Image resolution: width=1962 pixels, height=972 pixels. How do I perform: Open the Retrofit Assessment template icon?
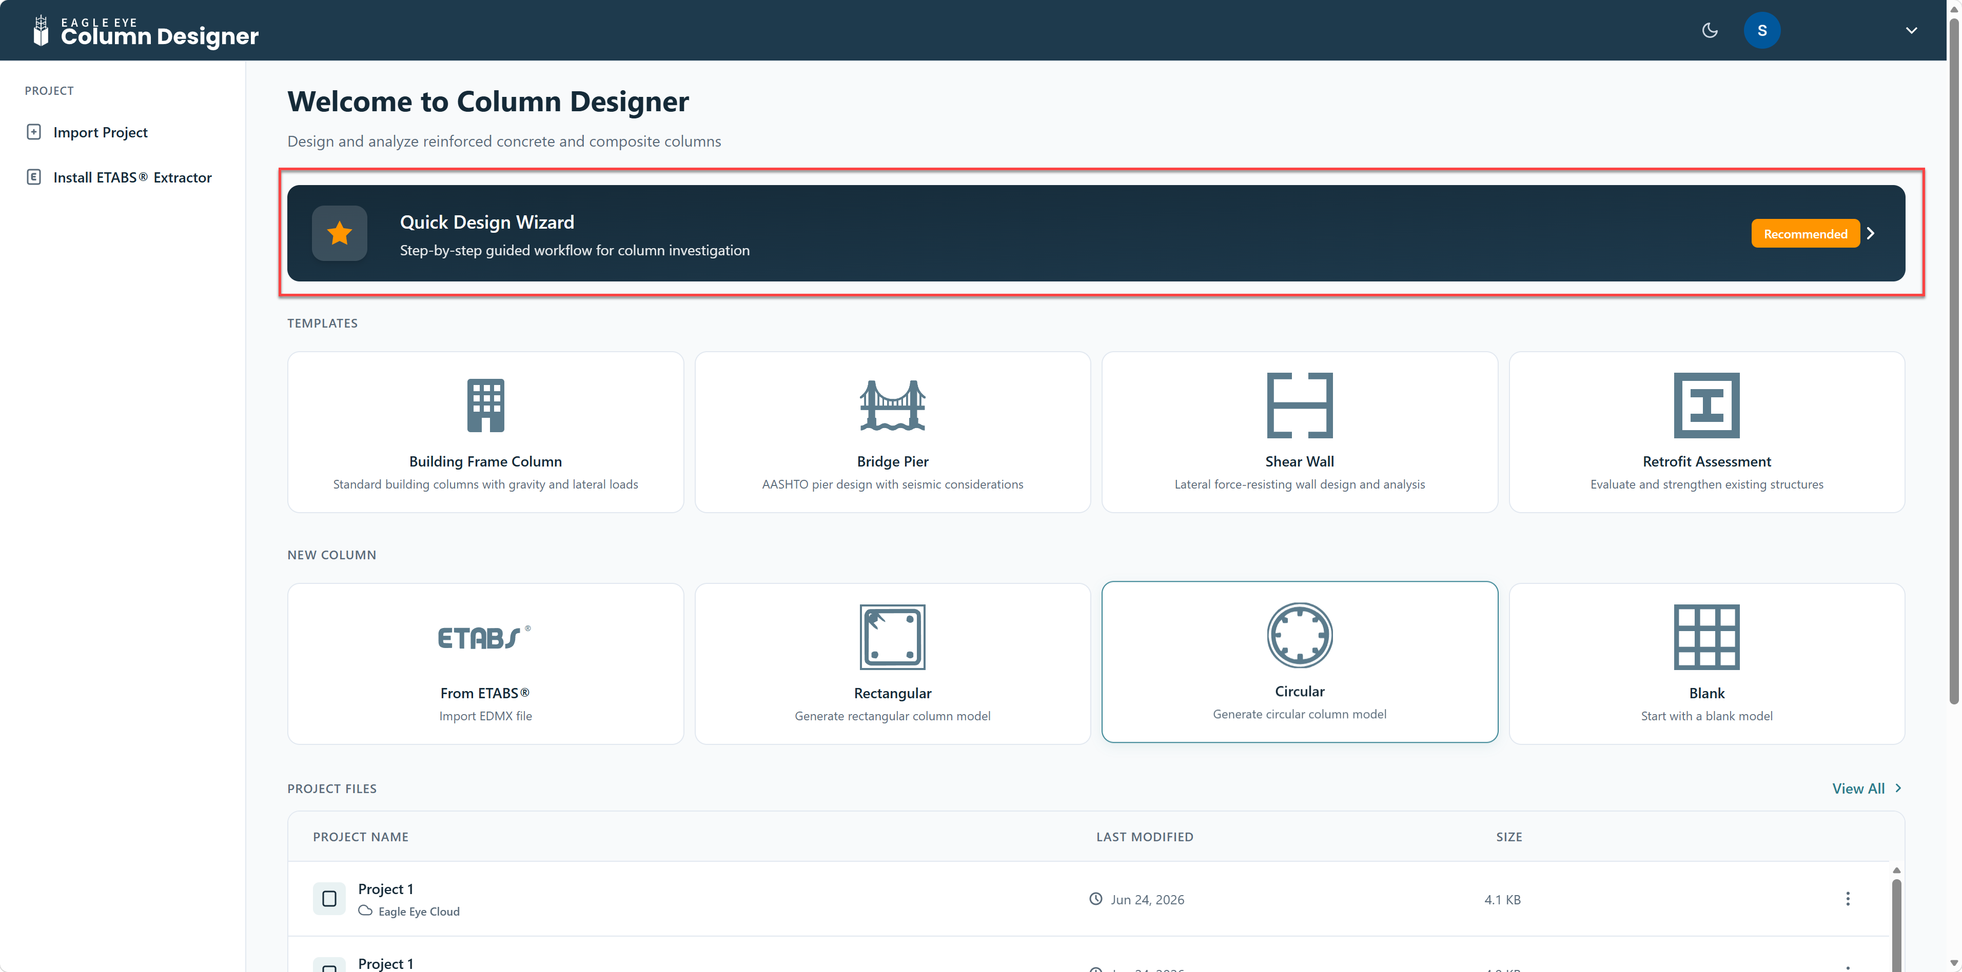[x=1706, y=405]
